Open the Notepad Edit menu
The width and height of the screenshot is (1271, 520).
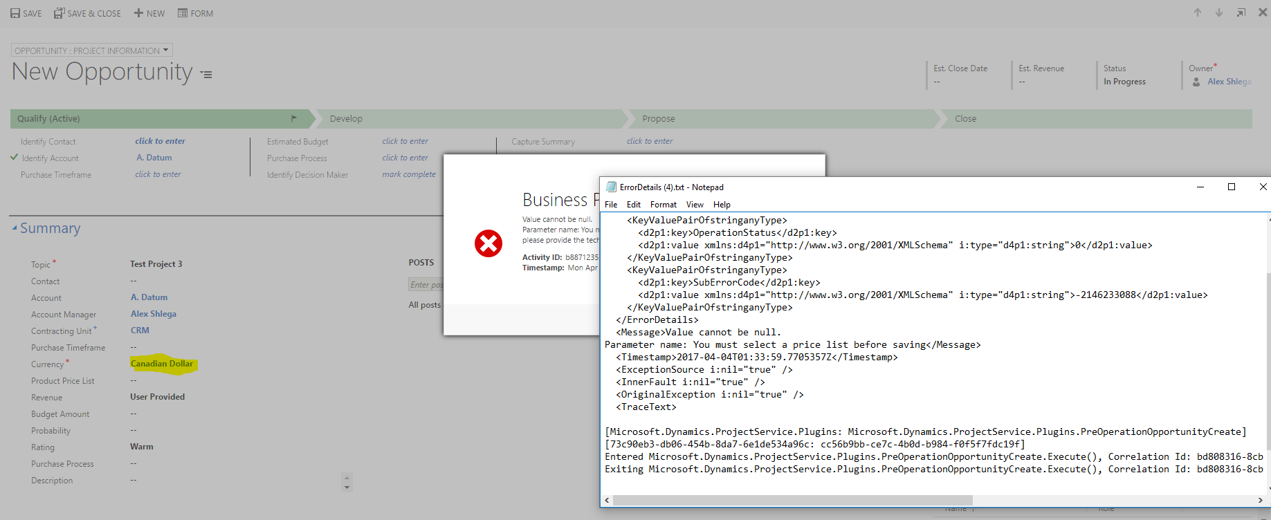[x=634, y=205]
